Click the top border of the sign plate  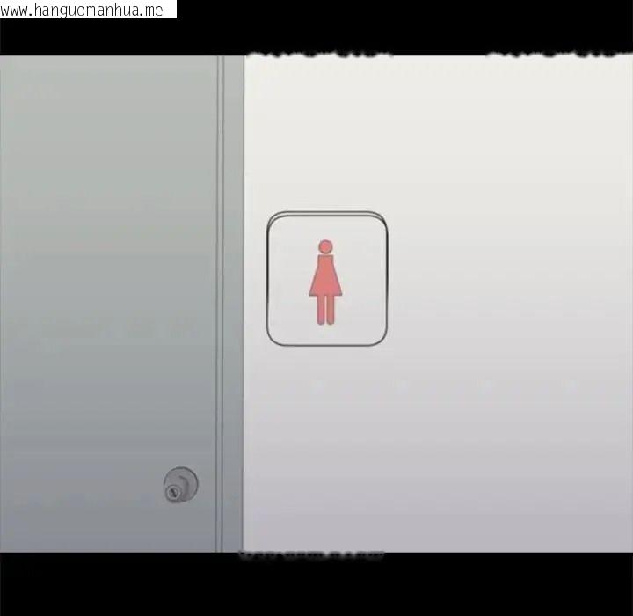(327, 214)
